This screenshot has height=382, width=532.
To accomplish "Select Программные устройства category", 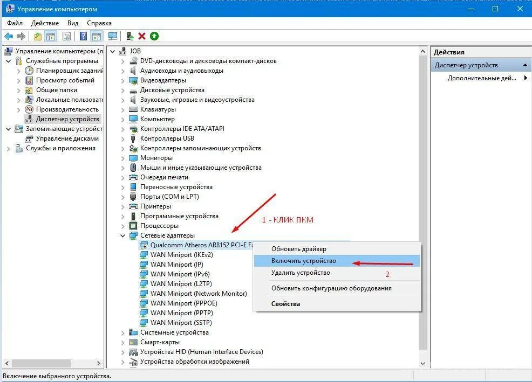I will click(x=180, y=216).
